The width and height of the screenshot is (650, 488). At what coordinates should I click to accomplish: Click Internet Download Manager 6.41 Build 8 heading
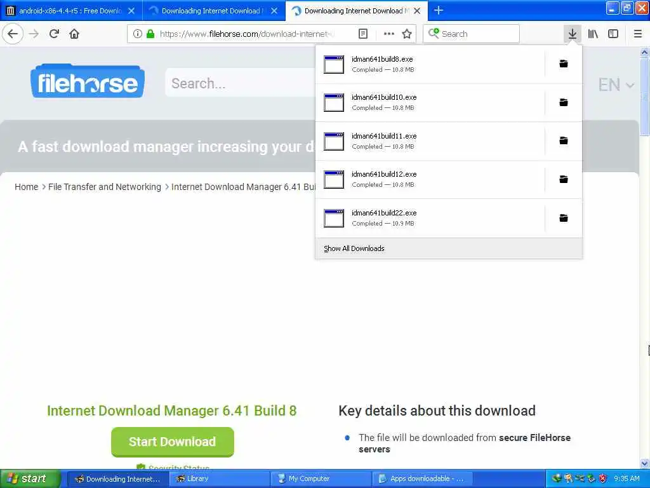click(x=171, y=410)
